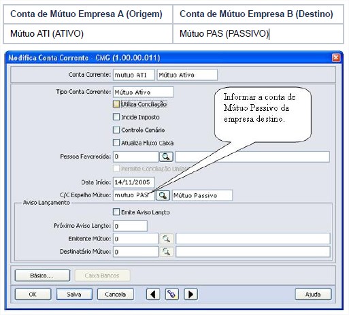Screen dimensions: 349x315
Task: Open the Pessoa Favorecida lookup magnifier
Action: tap(166, 156)
